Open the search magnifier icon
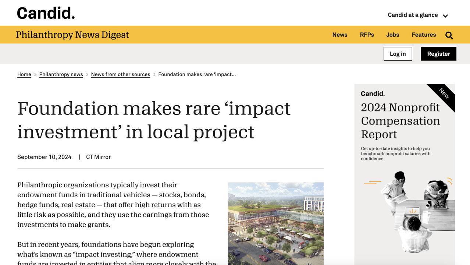This screenshot has width=470, height=265. [449, 35]
